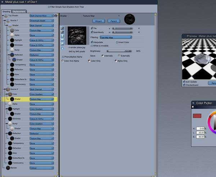The height and width of the screenshot is (177, 216).
Task: Click the Top Shader preview sphere
Action: tap(6, 15)
